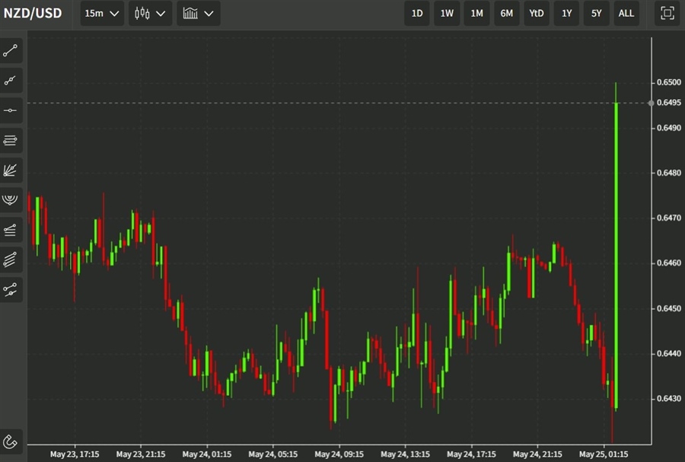The image size is (685, 462).
Task: Click the May 25, 01:15 time label
Action: (x=604, y=454)
